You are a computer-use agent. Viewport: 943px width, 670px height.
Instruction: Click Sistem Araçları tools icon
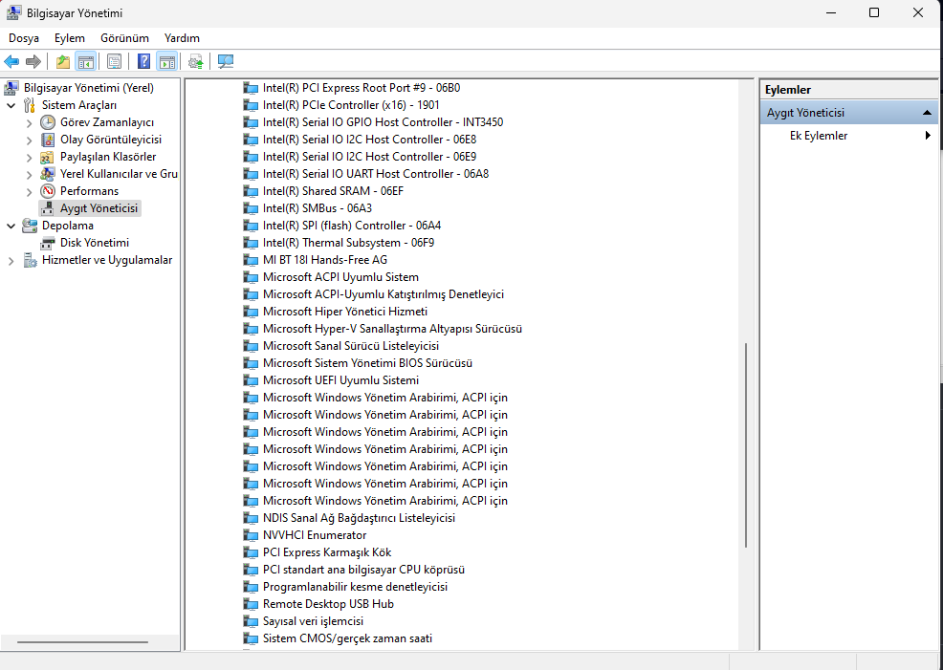tap(30, 105)
